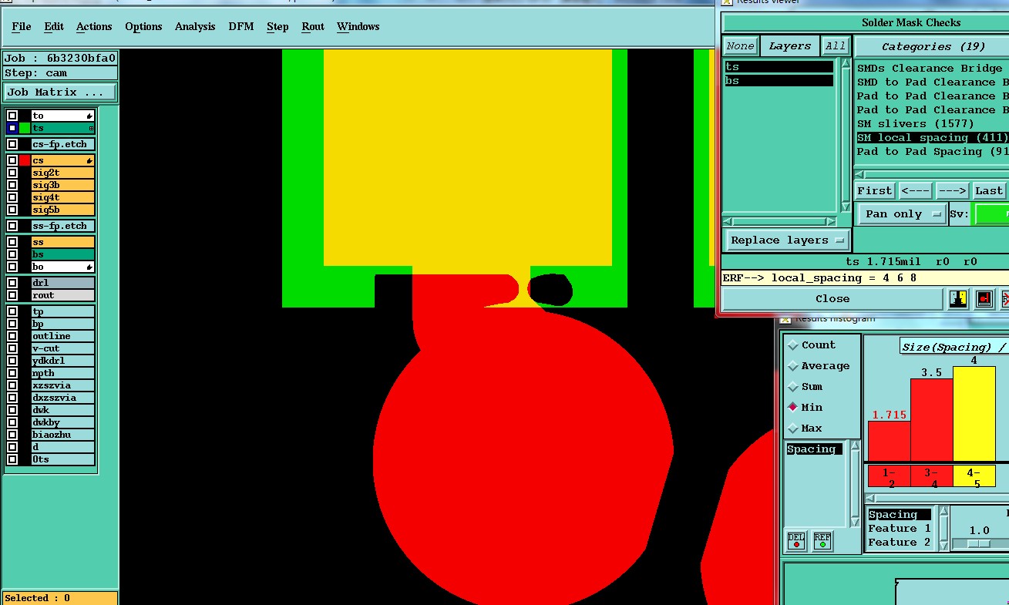Toggle checkbox for the 'ts' layer
This screenshot has height=605, width=1009.
tap(12, 128)
